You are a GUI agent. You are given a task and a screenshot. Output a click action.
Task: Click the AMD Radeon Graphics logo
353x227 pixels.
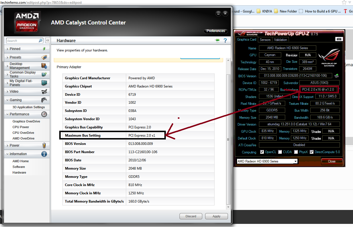pos(27,22)
